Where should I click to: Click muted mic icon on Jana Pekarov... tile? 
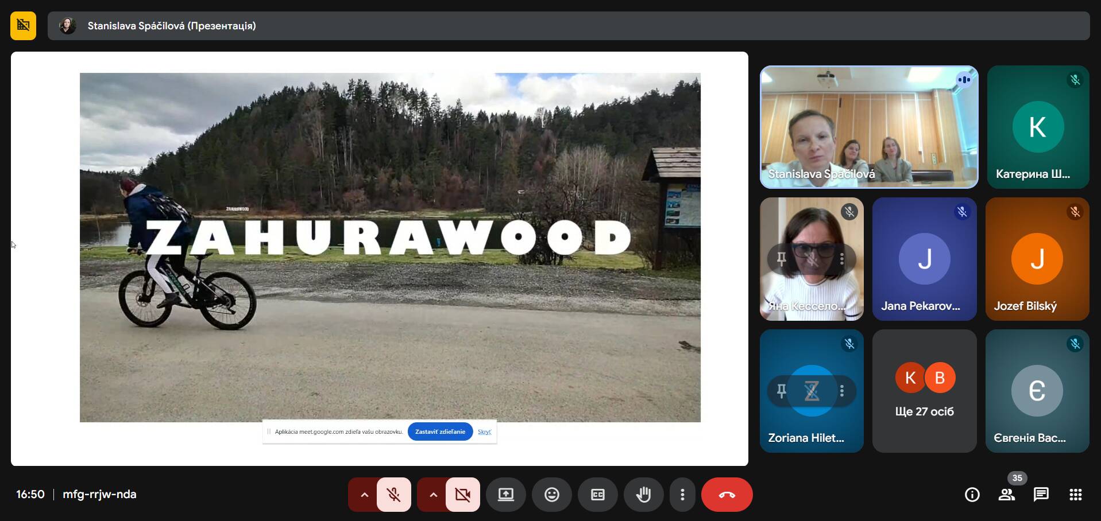click(962, 212)
